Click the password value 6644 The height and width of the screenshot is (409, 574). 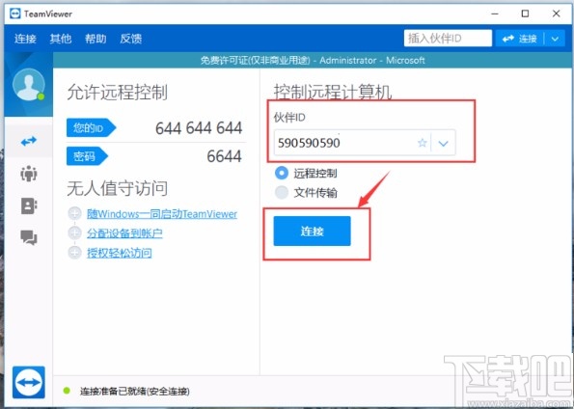pyautogui.click(x=224, y=156)
